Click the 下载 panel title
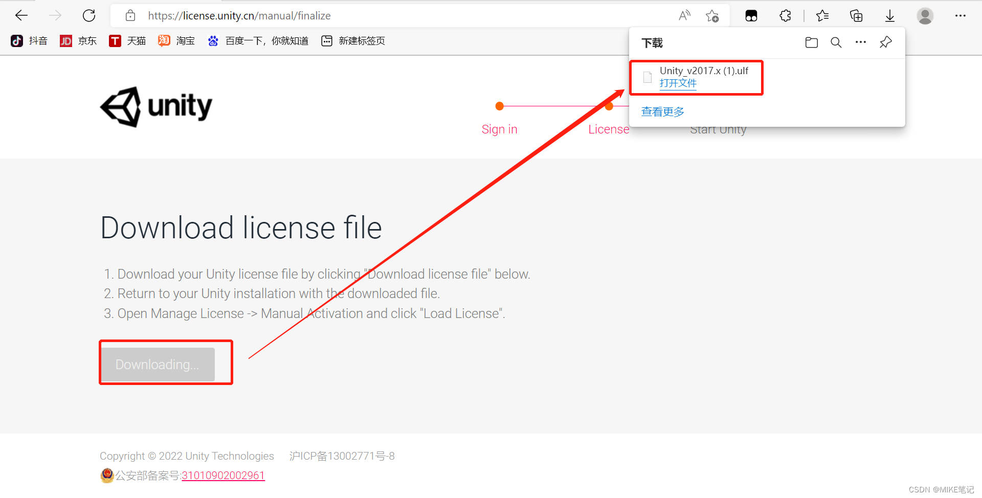 (652, 43)
